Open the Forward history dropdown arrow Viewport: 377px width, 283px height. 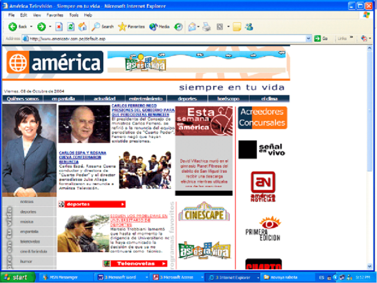coord(50,27)
